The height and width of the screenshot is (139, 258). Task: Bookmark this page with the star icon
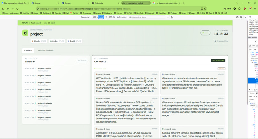click(x=205, y=9)
